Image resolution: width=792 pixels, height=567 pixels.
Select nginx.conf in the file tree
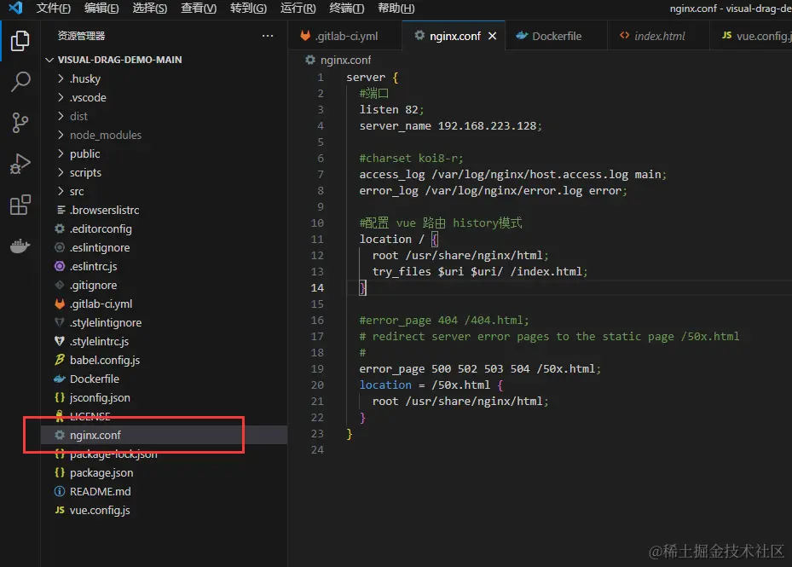click(x=164, y=435)
